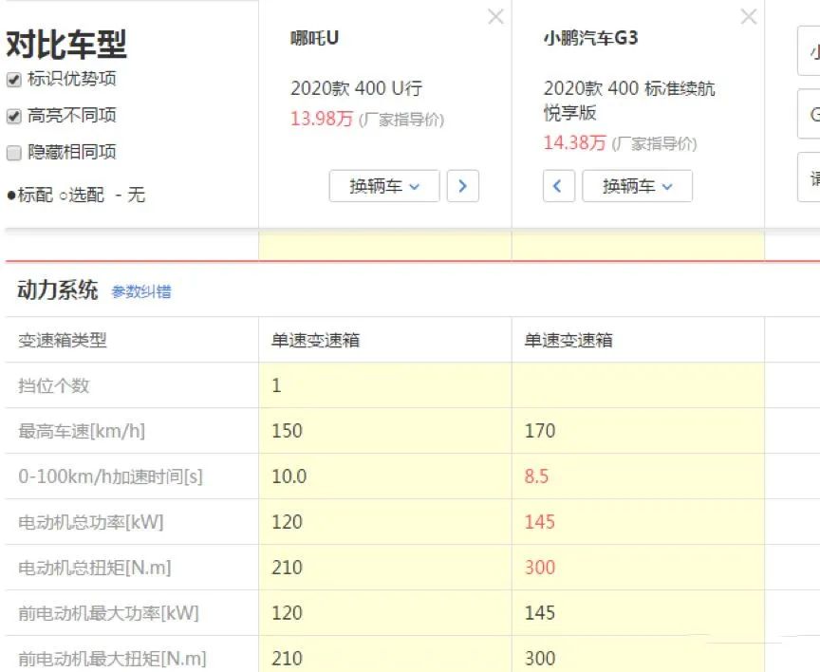
Task: Remove 哪吒U from comparison with X
Action: pyautogui.click(x=495, y=17)
